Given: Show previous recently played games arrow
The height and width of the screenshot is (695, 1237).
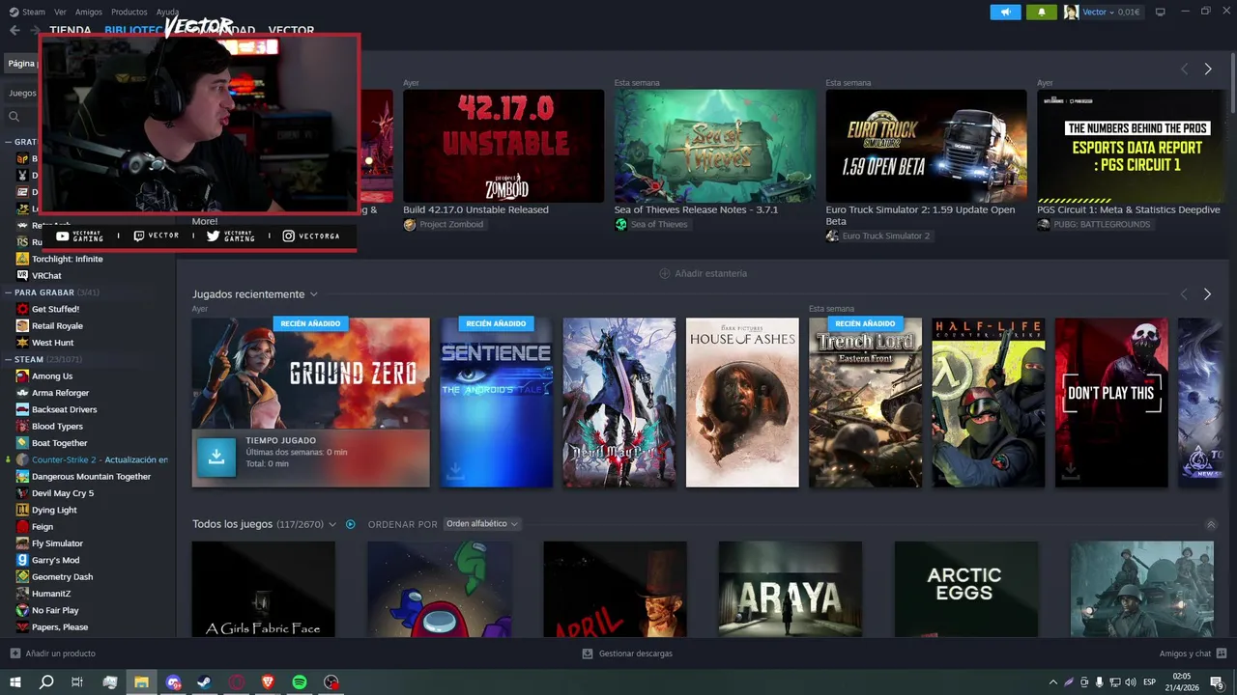Looking at the screenshot, I should click(x=1184, y=293).
